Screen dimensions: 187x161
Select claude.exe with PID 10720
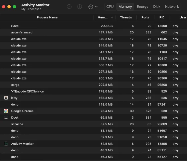(x=93, y=45)
